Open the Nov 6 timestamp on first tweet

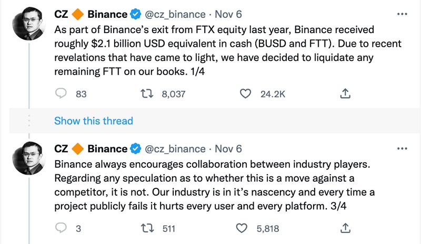[x=228, y=14]
